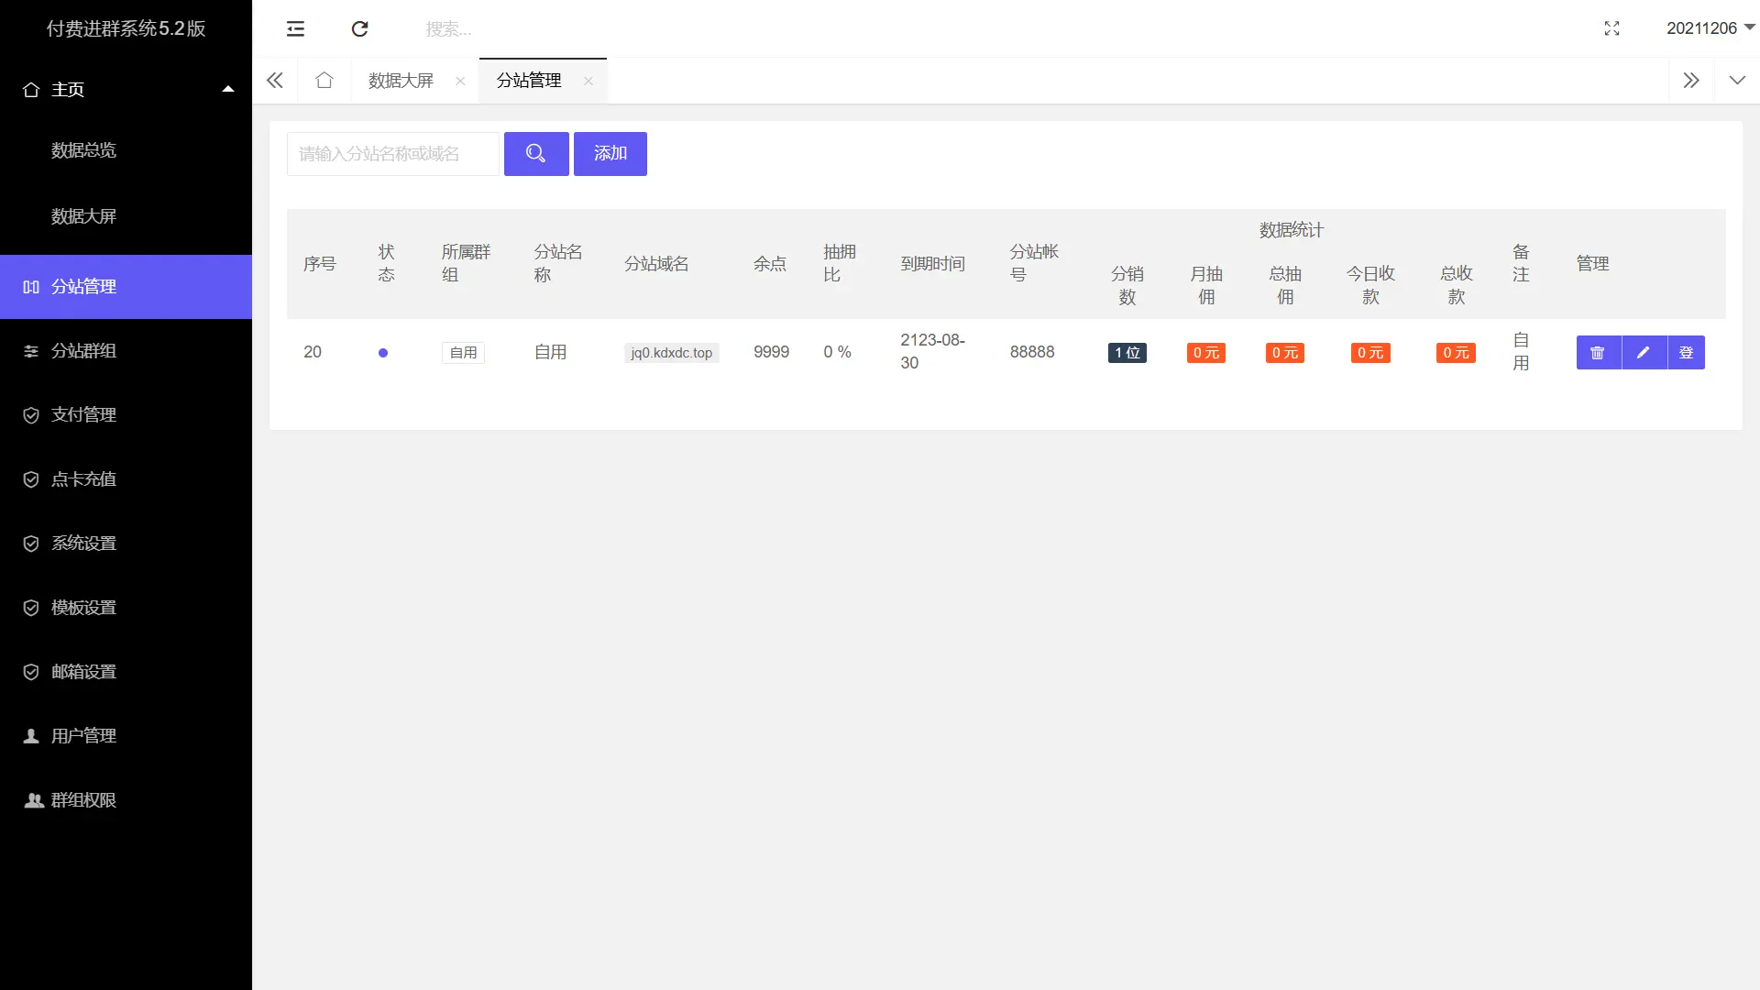Switch to the 数据大屏 tab

401,81
